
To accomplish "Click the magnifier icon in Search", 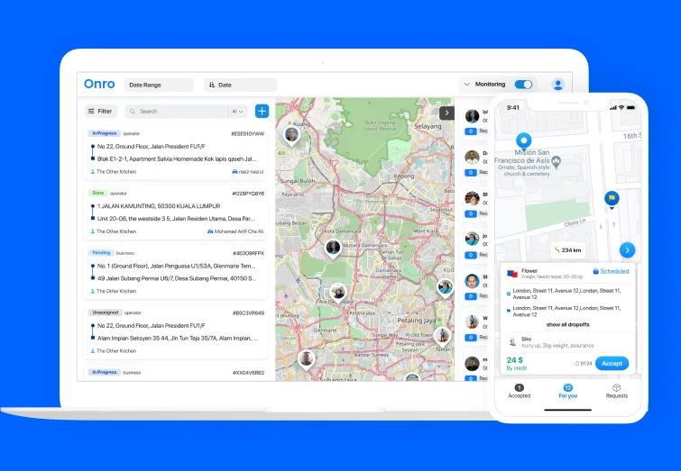I will click(x=133, y=112).
